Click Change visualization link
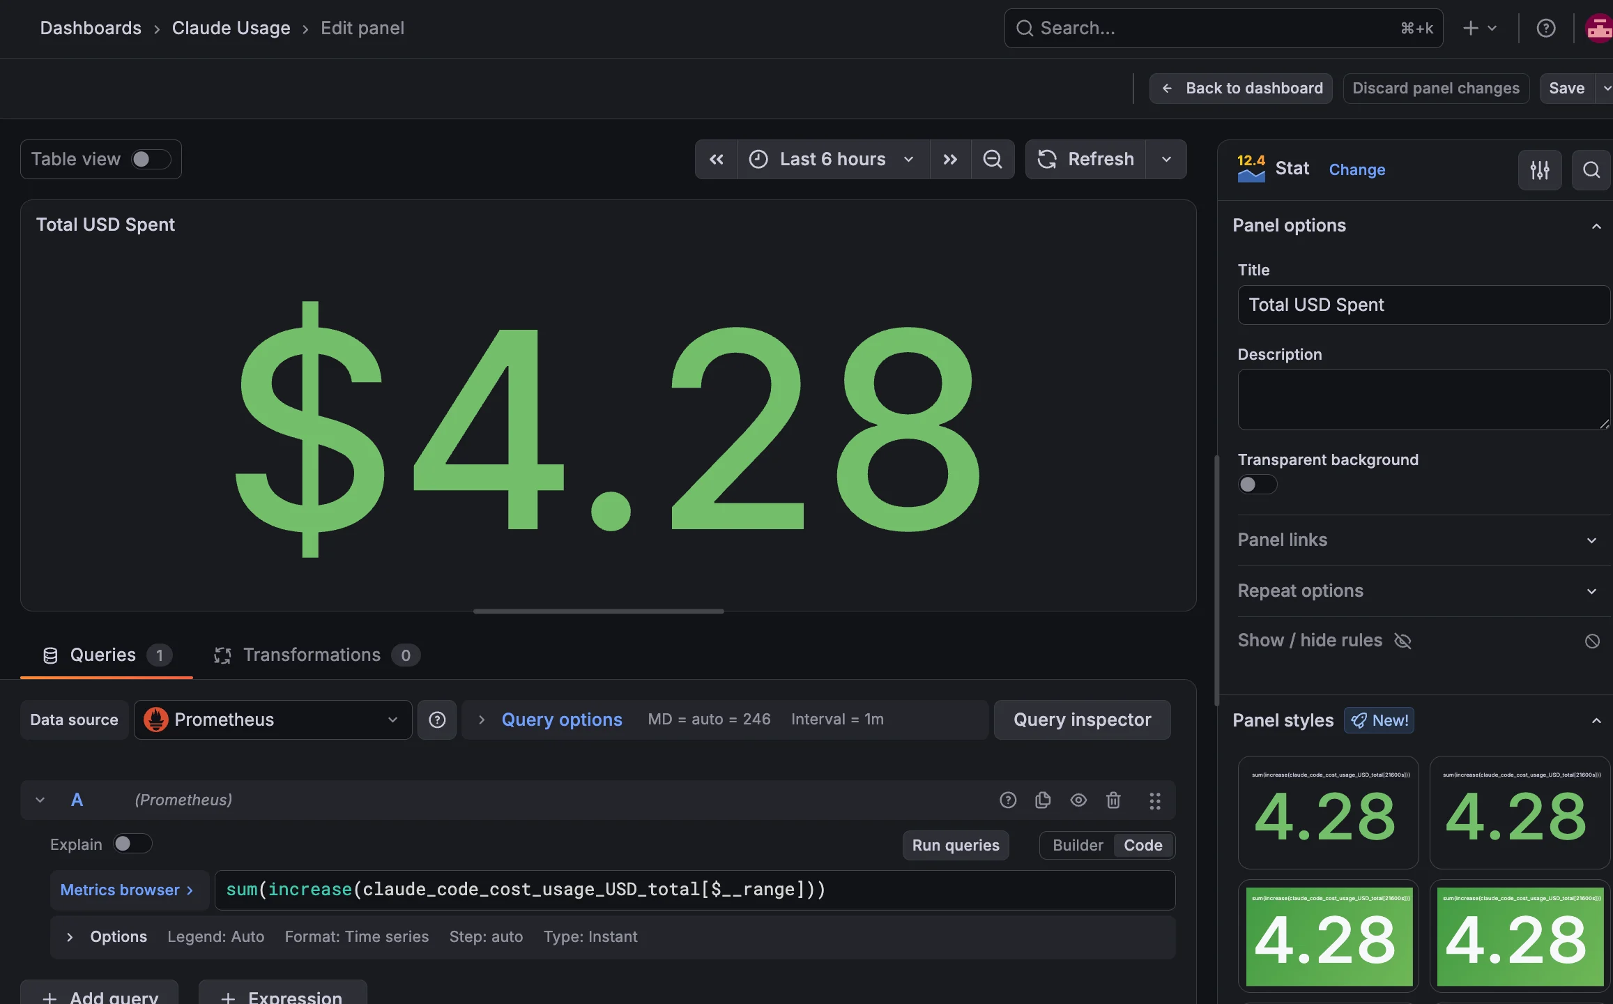Image resolution: width=1613 pixels, height=1004 pixels. click(1356, 170)
